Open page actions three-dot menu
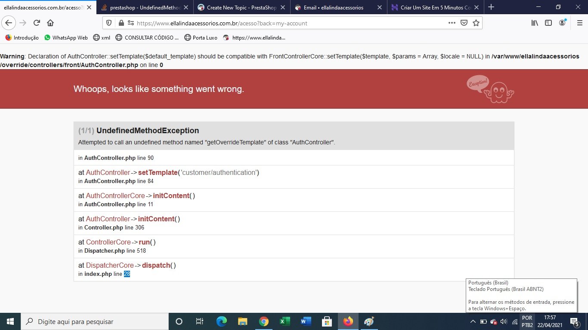Viewport: 588px width, 330px height. [x=452, y=23]
